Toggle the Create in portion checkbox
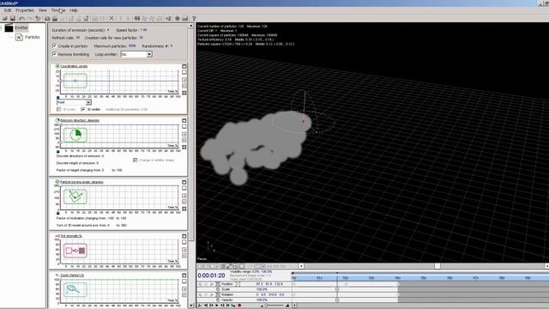This screenshot has height=309, width=549. [x=54, y=45]
